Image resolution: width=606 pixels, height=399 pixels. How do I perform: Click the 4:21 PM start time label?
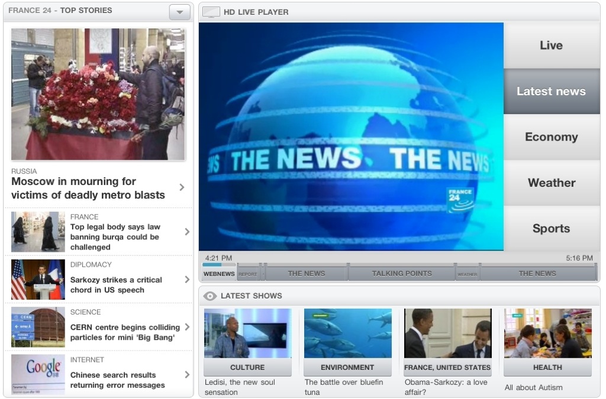(x=218, y=258)
